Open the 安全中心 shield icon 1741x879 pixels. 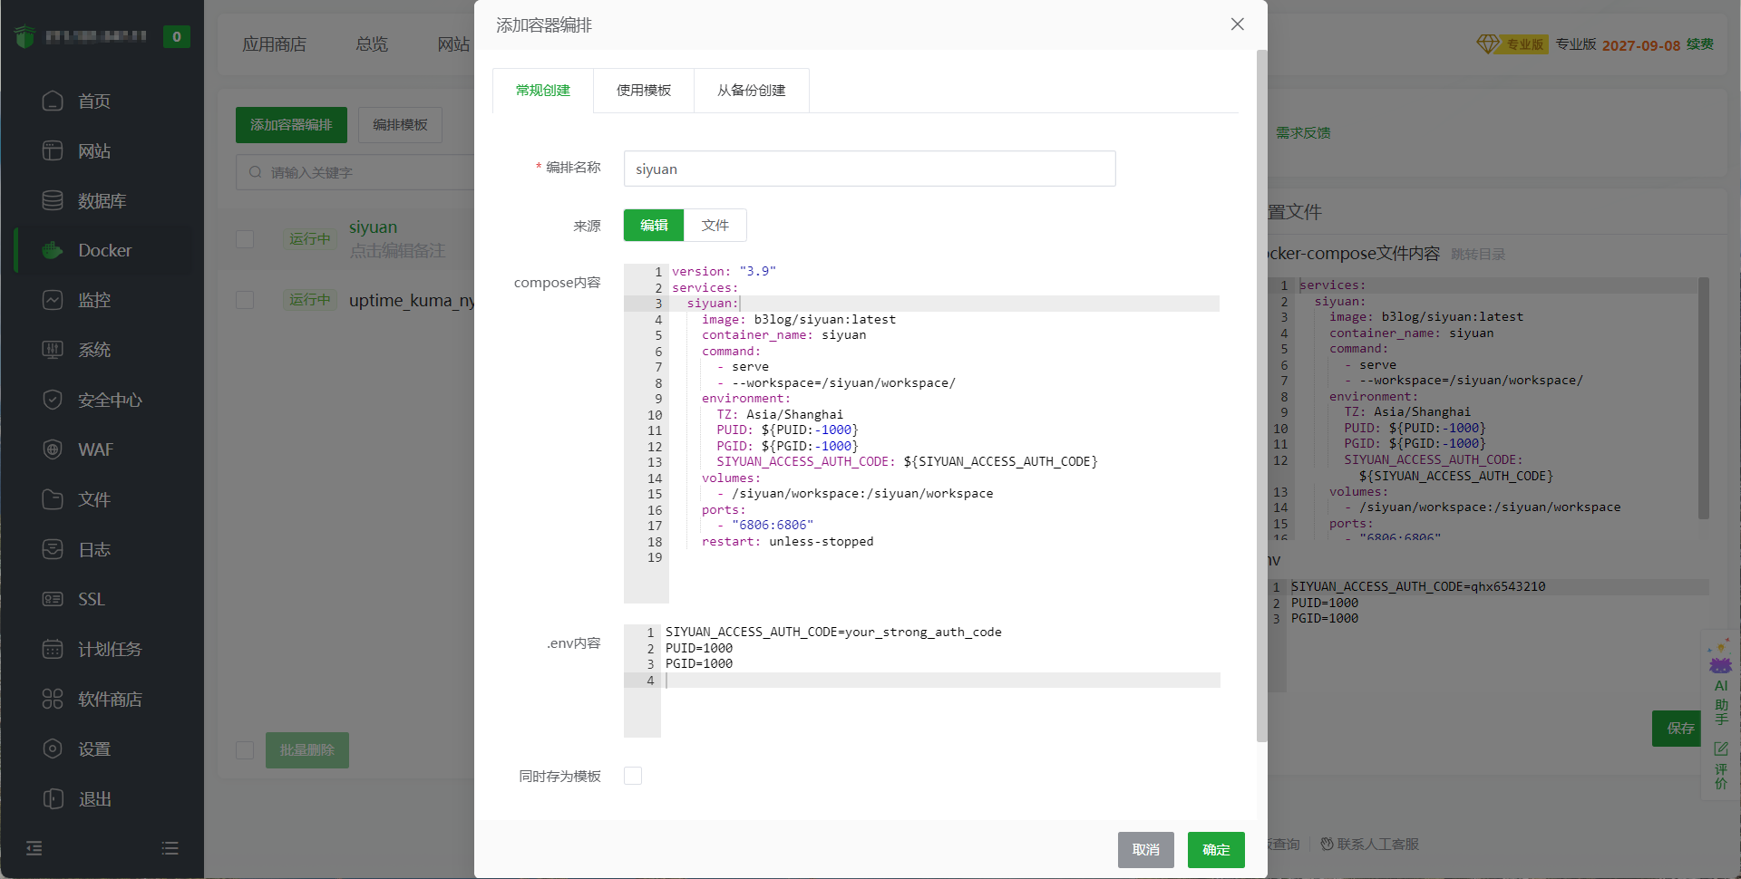coord(53,400)
